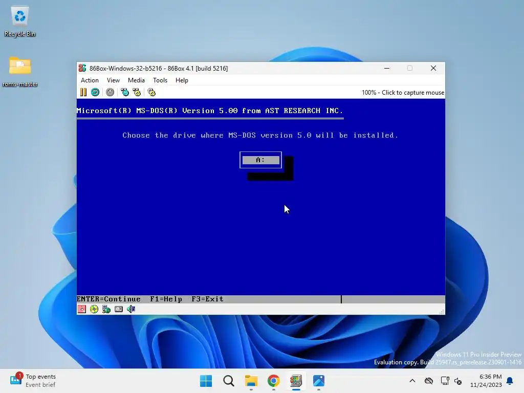Click the cloud sync tray icon

(429, 381)
